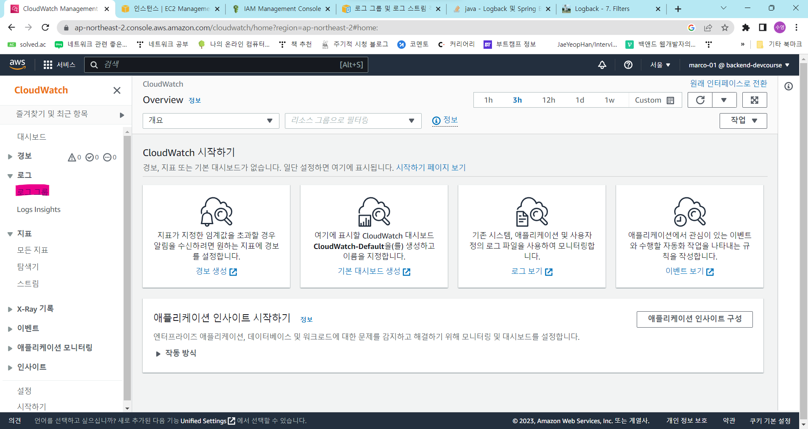
Task: Open the resource group filter dropdown
Action: click(353, 121)
